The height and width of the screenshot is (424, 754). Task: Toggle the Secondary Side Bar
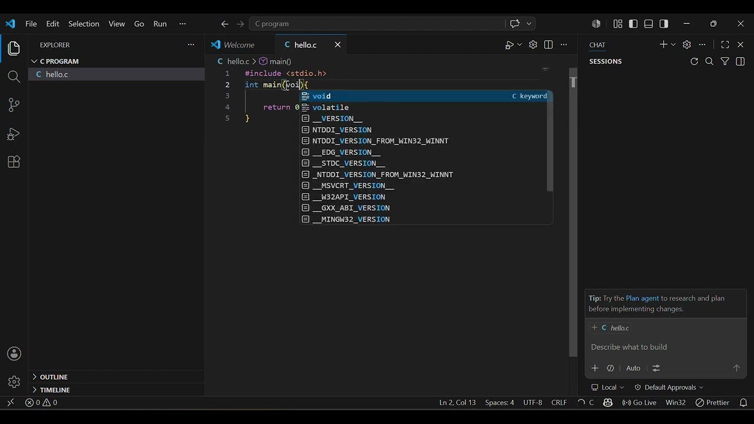pyautogui.click(x=664, y=24)
